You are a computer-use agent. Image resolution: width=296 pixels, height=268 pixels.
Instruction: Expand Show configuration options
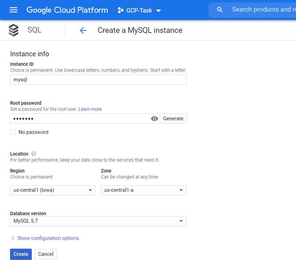click(x=48, y=238)
